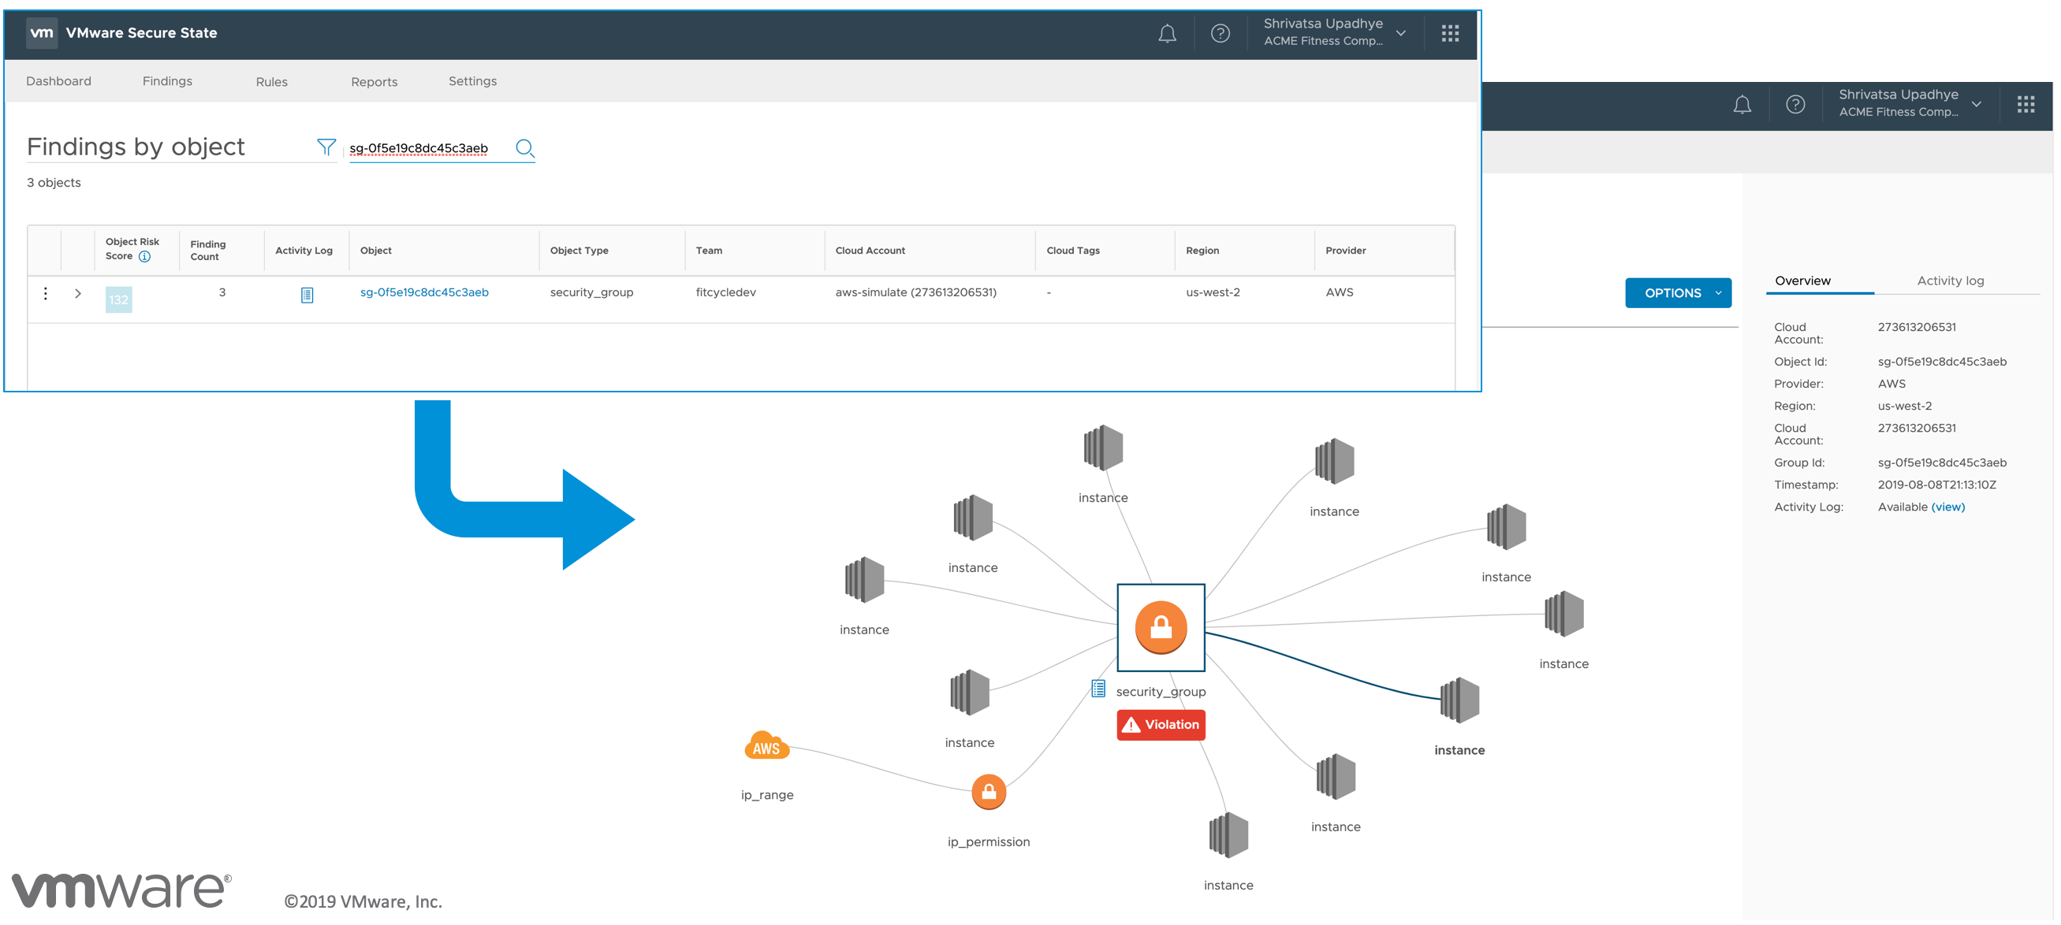Select instance node left of ip_permission path
Screen dimensions: 2061x925
tap(969, 693)
